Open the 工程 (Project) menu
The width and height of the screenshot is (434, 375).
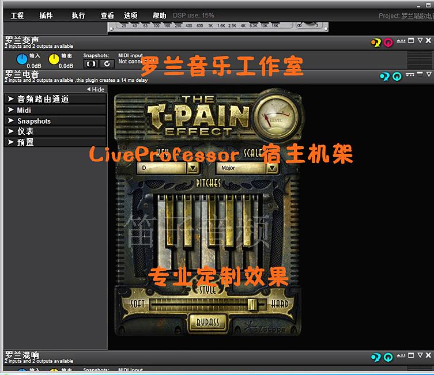[x=17, y=16]
